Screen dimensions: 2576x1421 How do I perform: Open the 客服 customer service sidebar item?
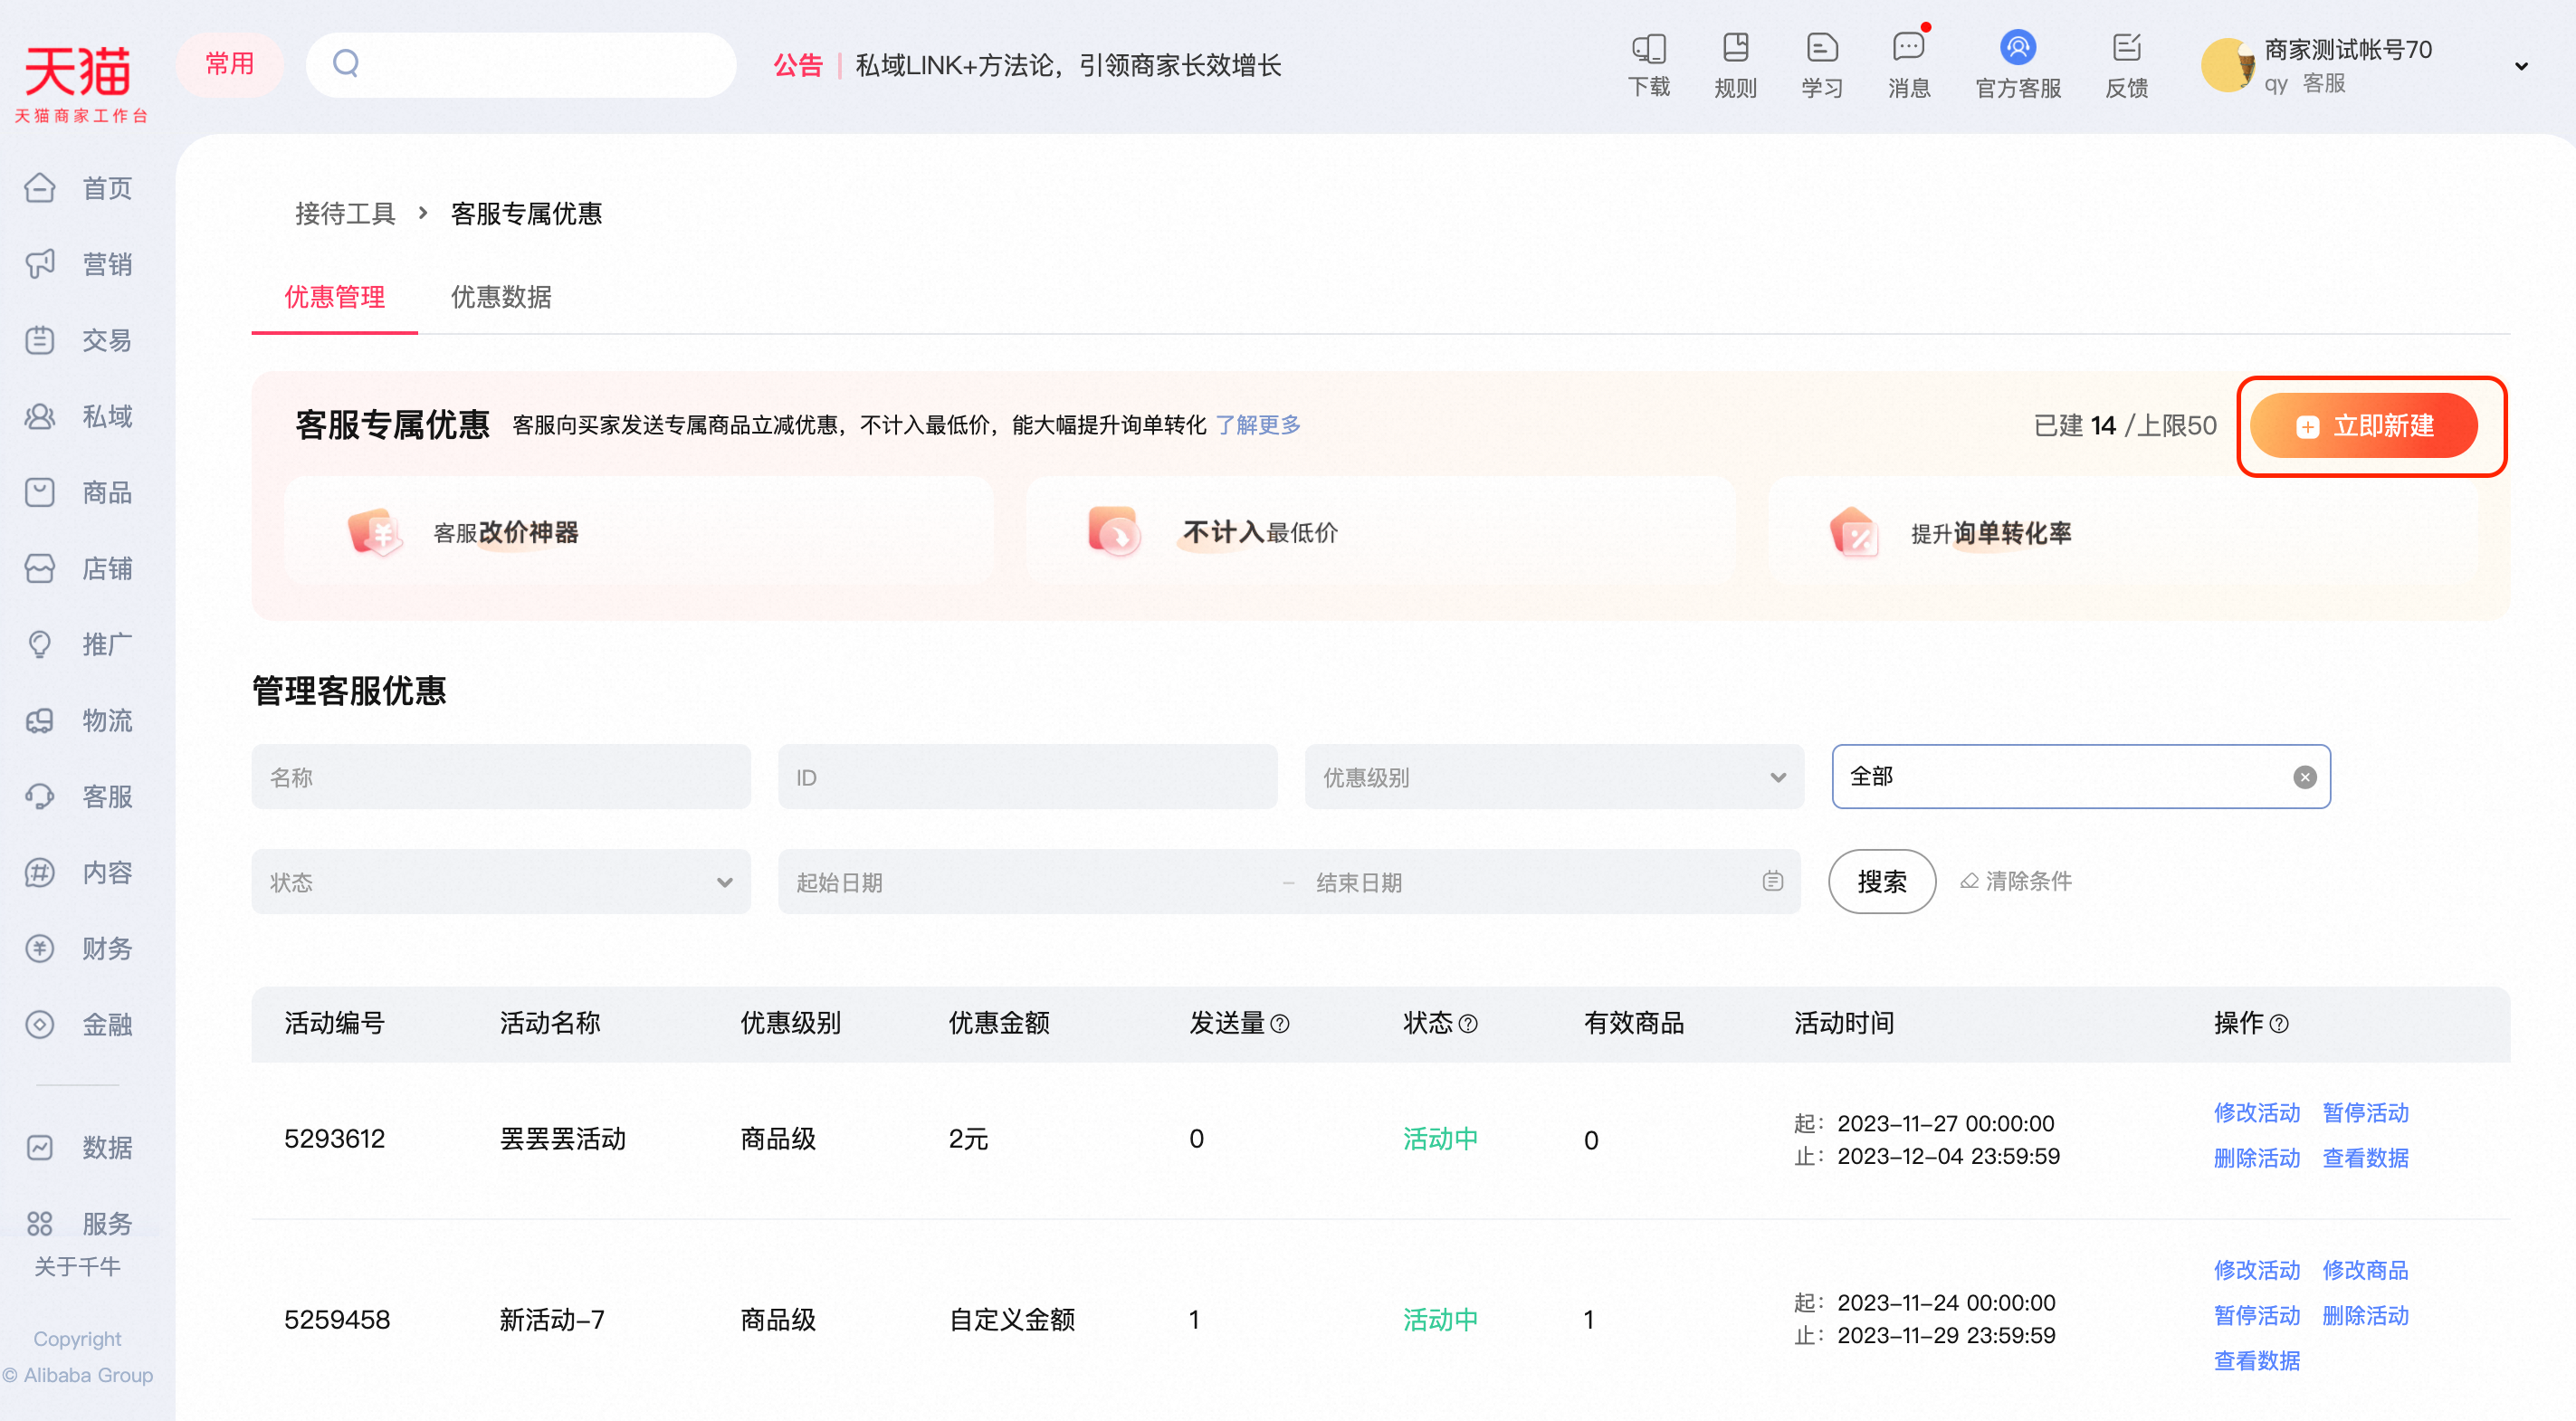click(79, 796)
